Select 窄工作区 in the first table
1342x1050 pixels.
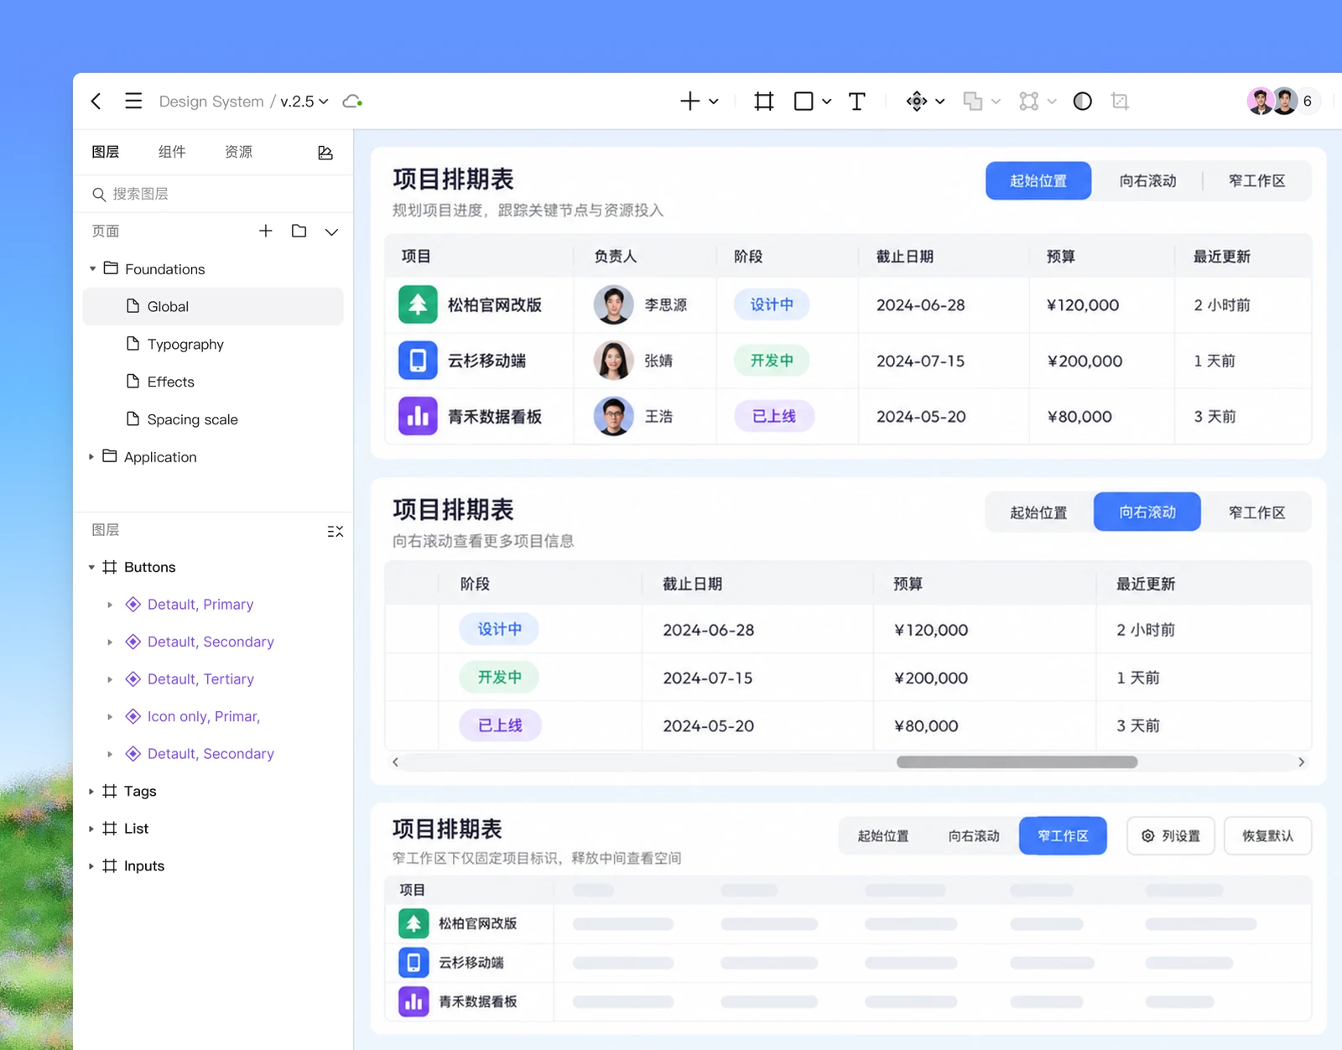pos(1256,180)
